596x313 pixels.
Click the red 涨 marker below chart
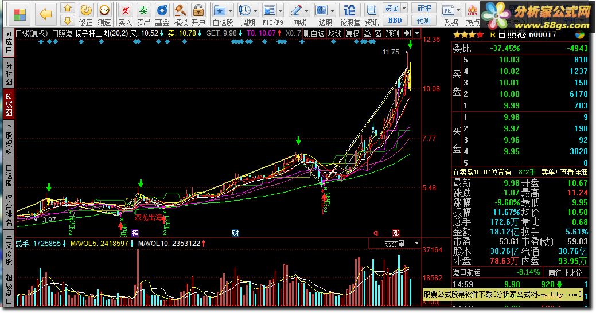(x=396, y=233)
